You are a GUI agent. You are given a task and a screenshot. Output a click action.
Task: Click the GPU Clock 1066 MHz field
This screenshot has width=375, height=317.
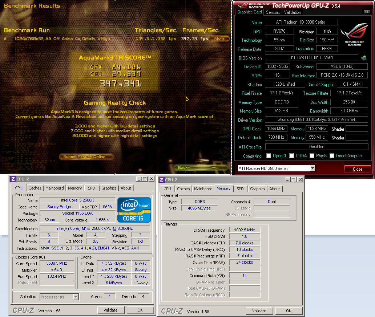click(276, 129)
